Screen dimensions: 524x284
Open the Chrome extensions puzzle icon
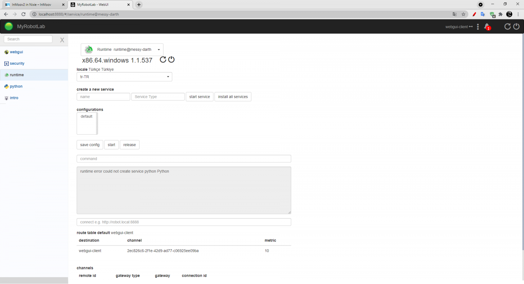click(500, 14)
